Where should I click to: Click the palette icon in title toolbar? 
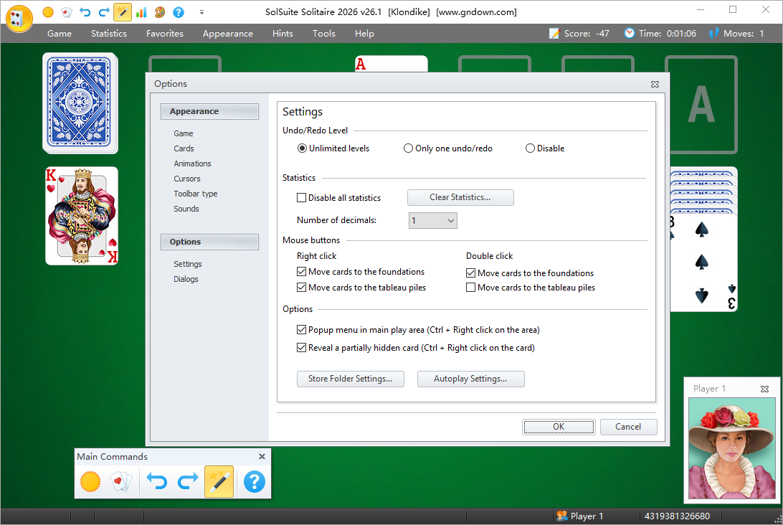tap(160, 12)
